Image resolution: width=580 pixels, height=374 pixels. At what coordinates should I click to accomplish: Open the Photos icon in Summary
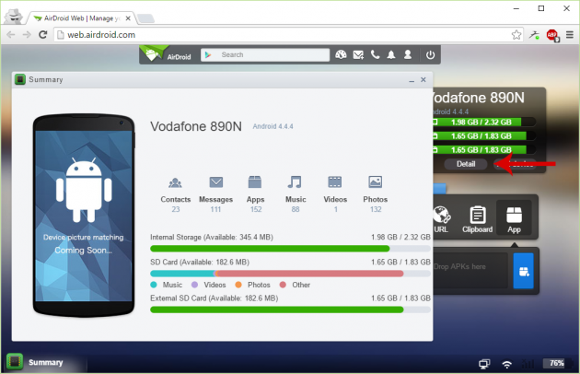pyautogui.click(x=375, y=181)
